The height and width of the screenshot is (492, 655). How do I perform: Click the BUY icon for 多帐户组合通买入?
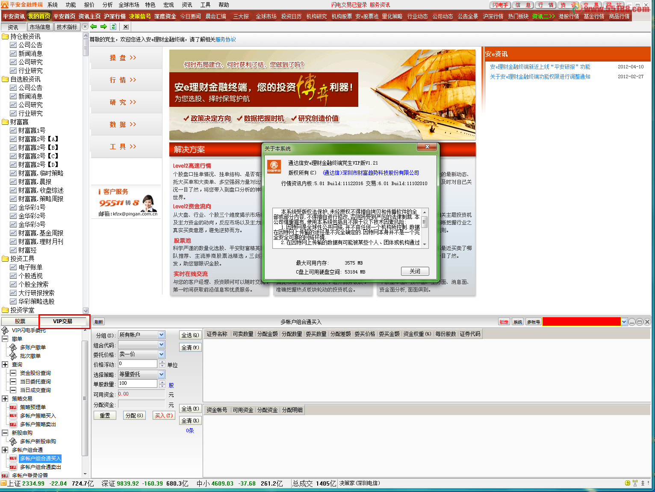pos(13,459)
